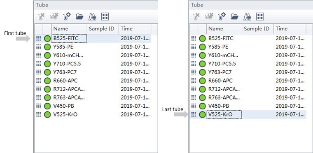Click delete tube icon in left Tube panel

coord(41,16)
